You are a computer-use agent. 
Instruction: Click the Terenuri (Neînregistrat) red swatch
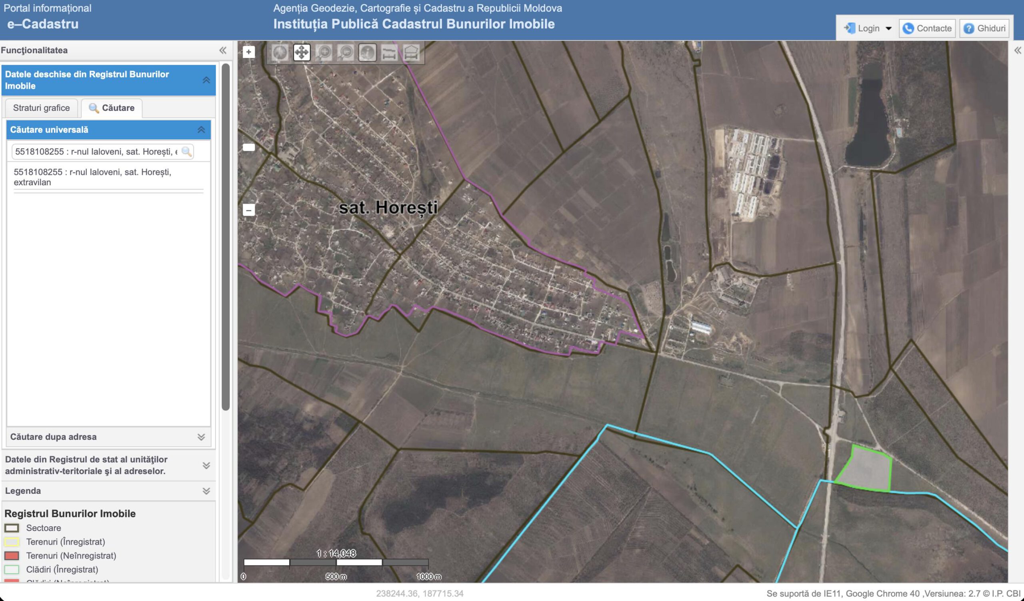[x=12, y=555]
